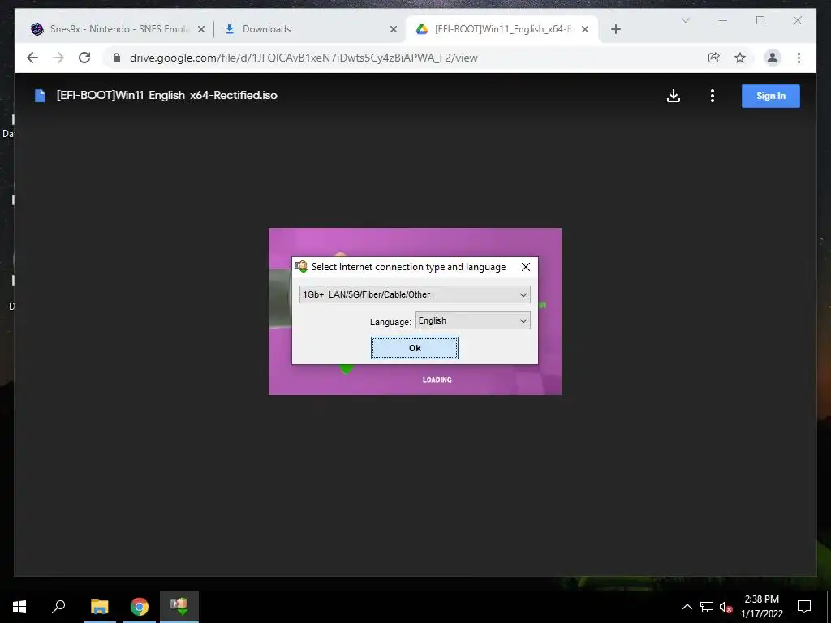Click the blue file icon beside the ISO name
Viewport: 831px width, 623px height.
click(40, 96)
